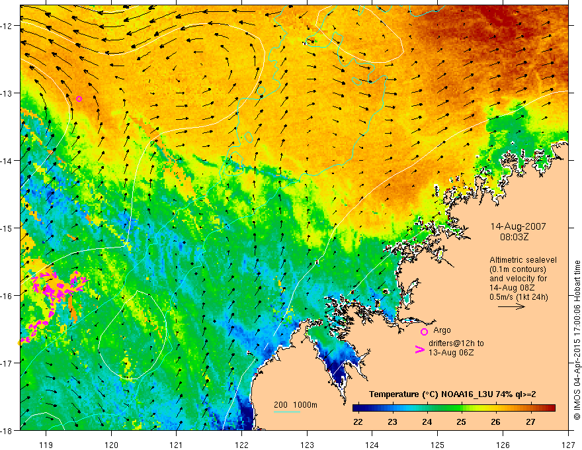Click the longitude axis label 123
Screen dimensions: 582x450
(x=307, y=445)
